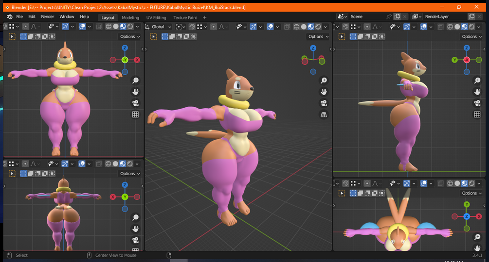Toggle overlays button in center viewport header
The width and height of the screenshot is (489, 262).
(x=270, y=27)
